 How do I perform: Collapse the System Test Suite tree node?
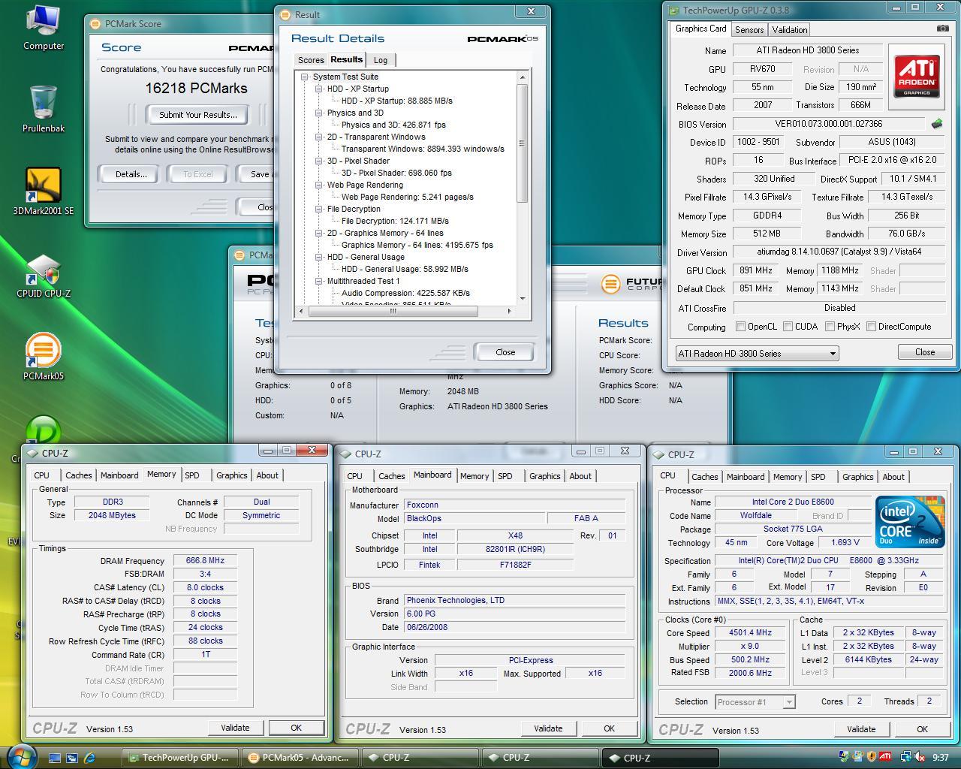305,77
